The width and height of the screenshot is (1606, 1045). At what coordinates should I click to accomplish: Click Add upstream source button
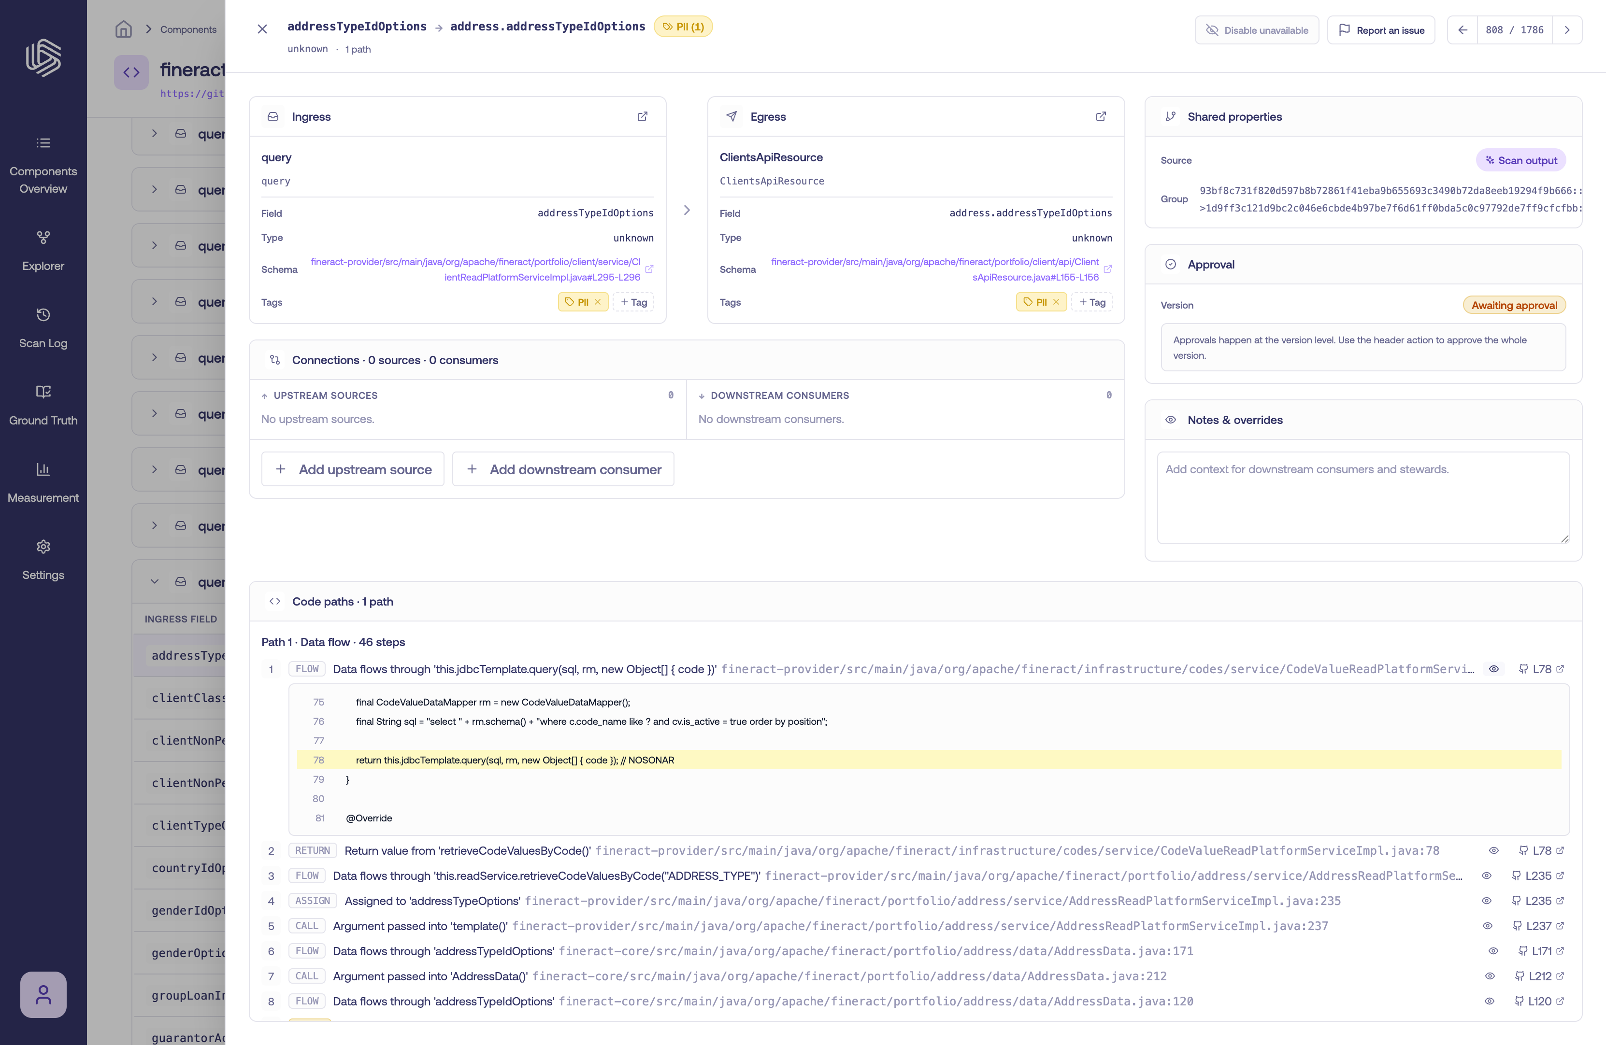coord(353,469)
